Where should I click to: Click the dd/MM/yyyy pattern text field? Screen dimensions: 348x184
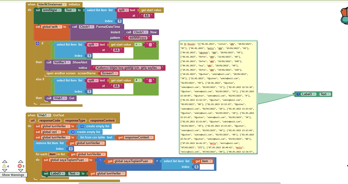138,38
